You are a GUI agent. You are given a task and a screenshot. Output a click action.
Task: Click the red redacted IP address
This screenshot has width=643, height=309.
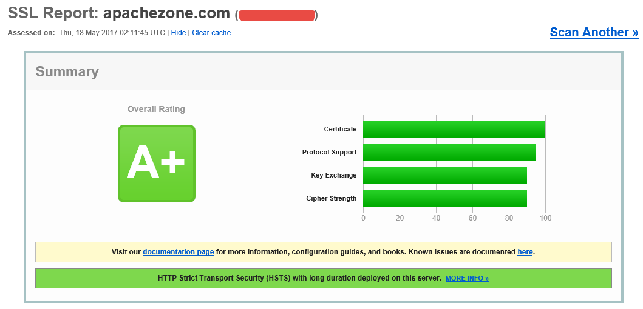(276, 15)
